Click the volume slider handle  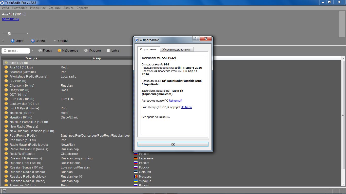click(9, 34)
